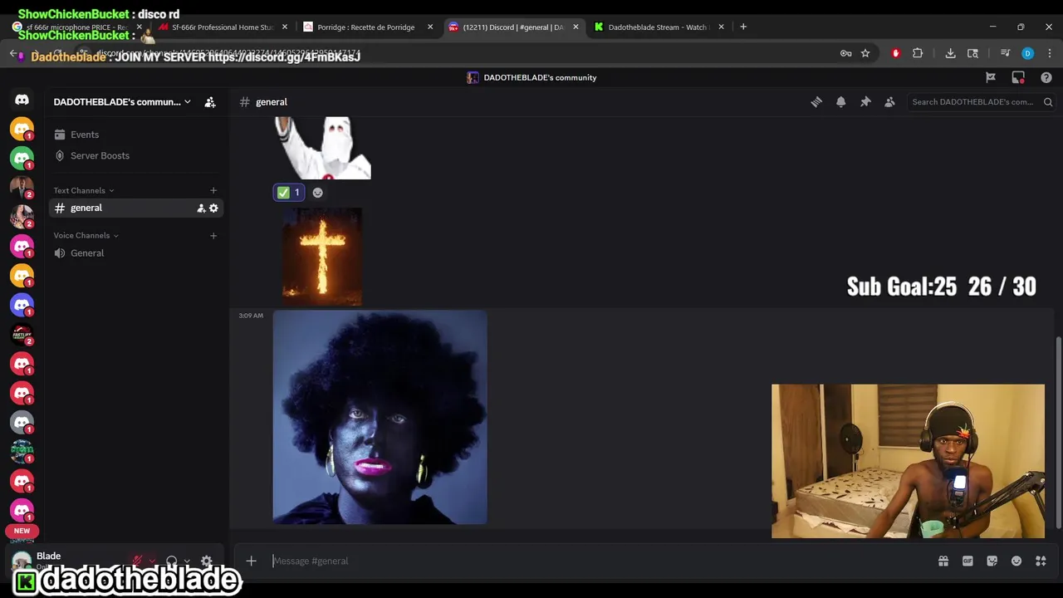Join the General voice channel

136,253
